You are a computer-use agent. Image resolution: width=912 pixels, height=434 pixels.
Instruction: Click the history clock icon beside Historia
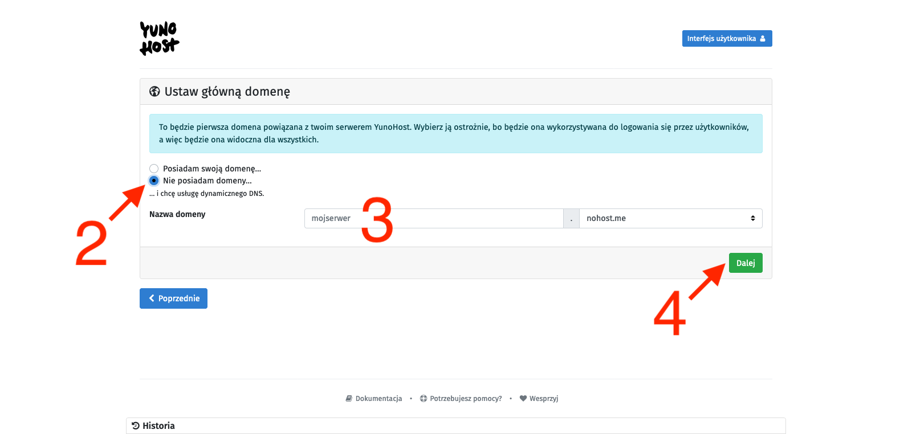(136, 426)
